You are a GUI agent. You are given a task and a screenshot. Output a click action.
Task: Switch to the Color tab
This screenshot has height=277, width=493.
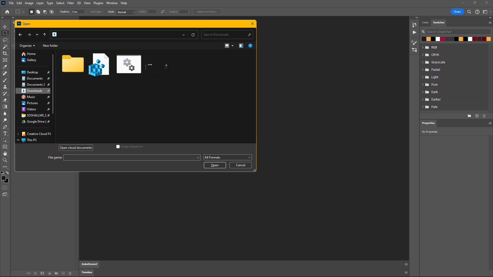425,23
